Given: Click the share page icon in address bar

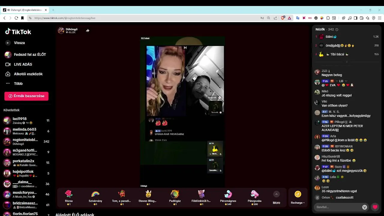Looking at the screenshot, I should tap(275, 18).
